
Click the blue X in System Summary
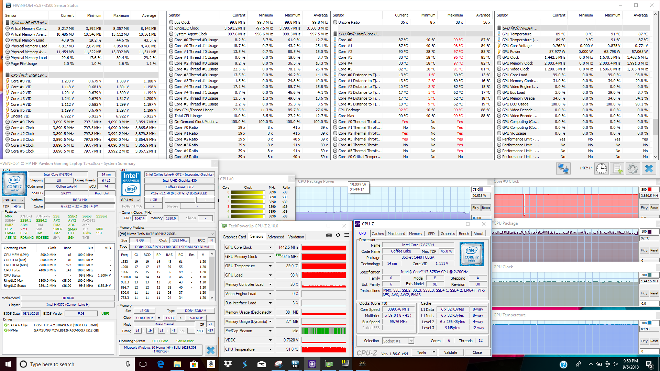click(211, 350)
